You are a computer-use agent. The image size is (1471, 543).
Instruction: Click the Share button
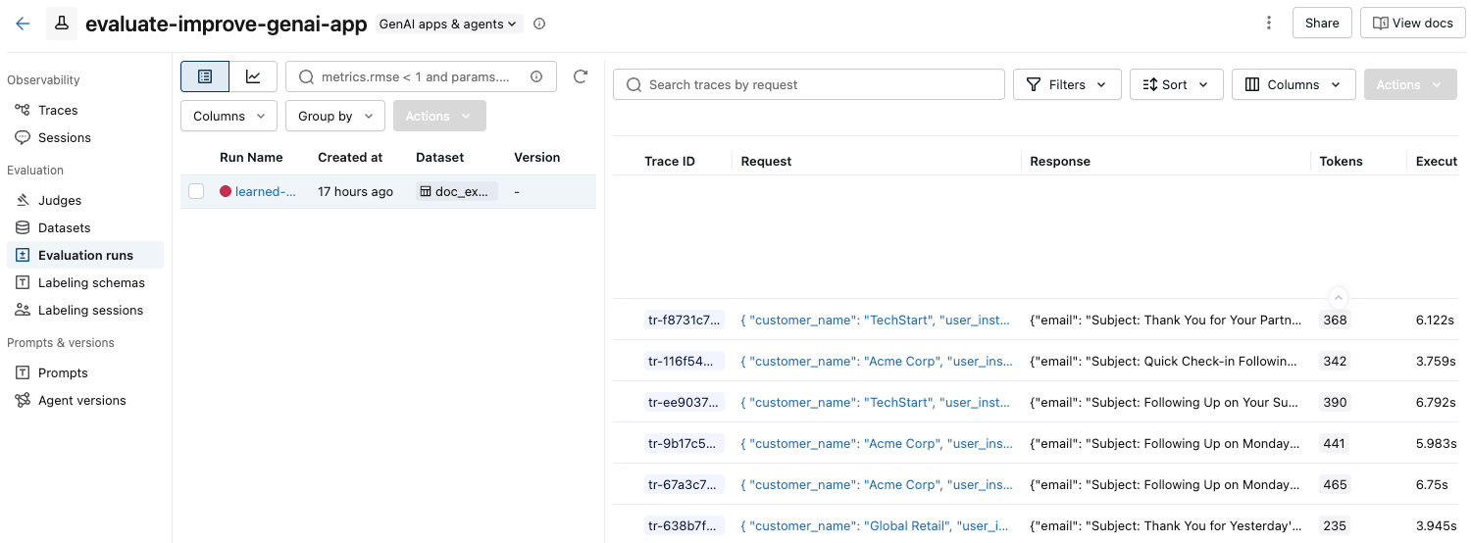(x=1322, y=24)
